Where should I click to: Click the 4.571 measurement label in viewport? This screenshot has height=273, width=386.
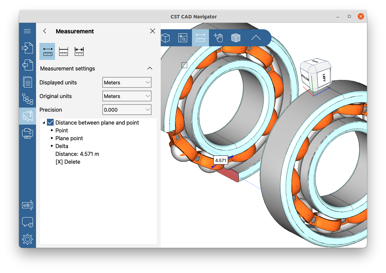click(x=221, y=160)
